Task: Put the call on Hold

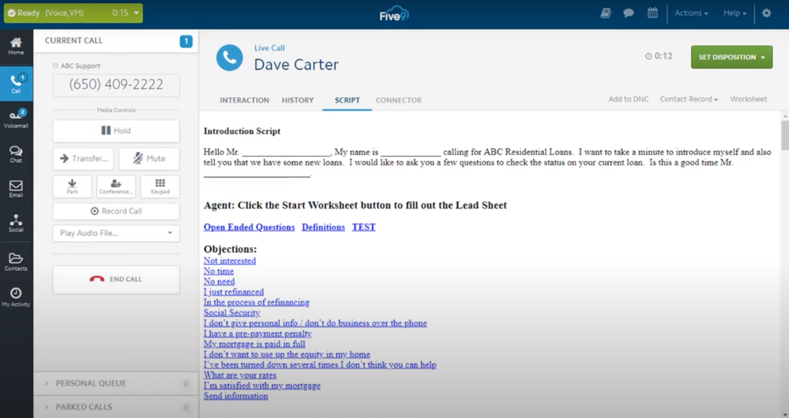Action: click(x=116, y=131)
